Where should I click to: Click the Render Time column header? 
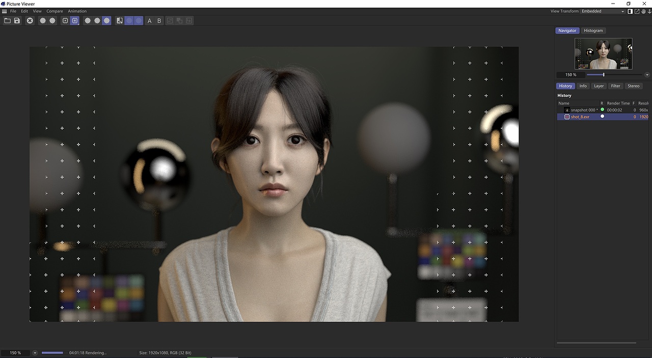(x=618, y=103)
